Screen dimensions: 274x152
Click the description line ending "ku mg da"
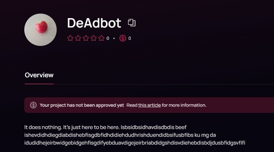pos(120,135)
